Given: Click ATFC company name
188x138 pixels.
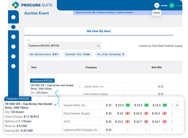Looking at the screenshot, I should coord(67,122).
